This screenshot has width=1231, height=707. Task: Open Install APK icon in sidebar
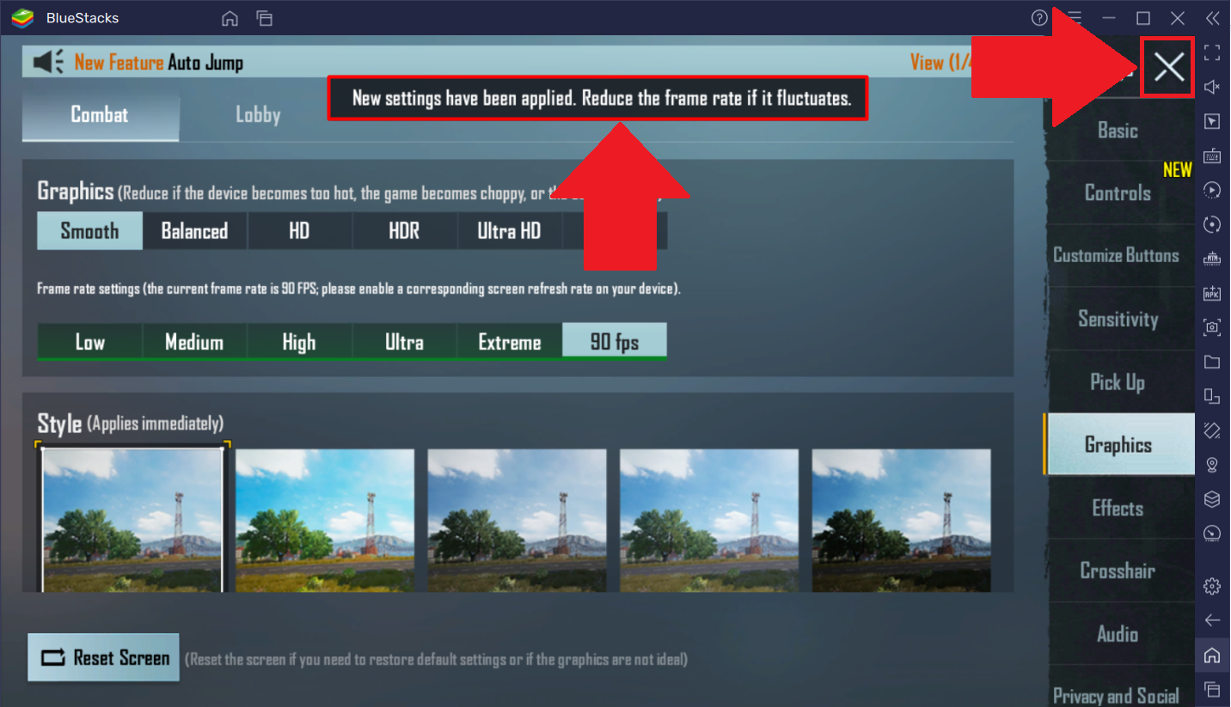point(1212,293)
